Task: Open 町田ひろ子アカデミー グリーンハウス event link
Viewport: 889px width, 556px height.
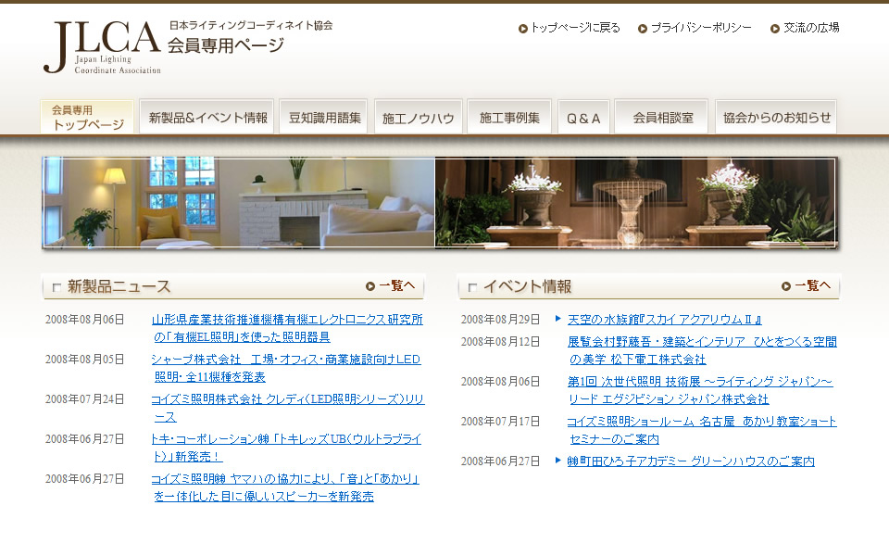Action: (691, 461)
